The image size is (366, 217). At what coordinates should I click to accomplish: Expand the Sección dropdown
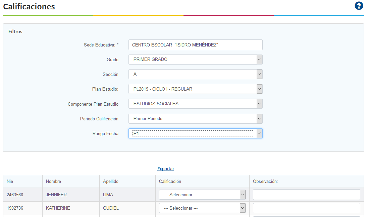pyautogui.click(x=195, y=74)
